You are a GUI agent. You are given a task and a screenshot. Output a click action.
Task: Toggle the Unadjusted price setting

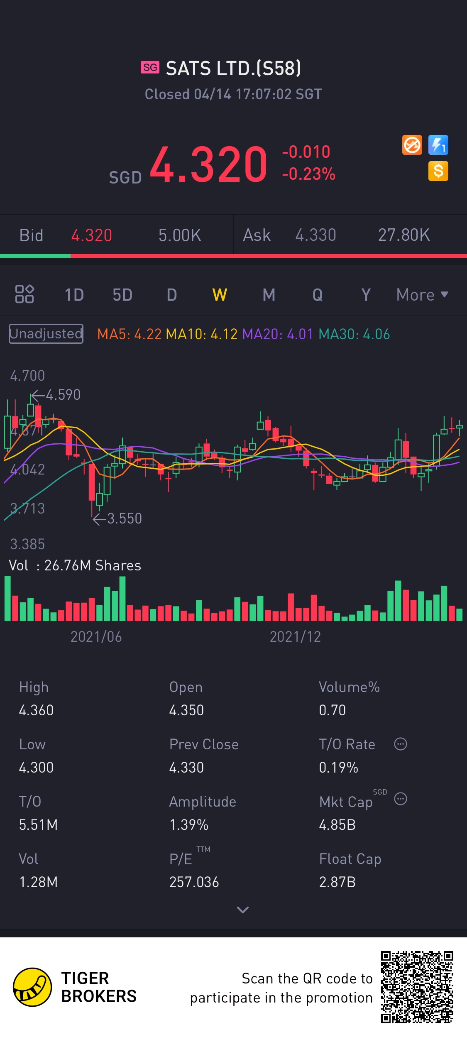46,334
